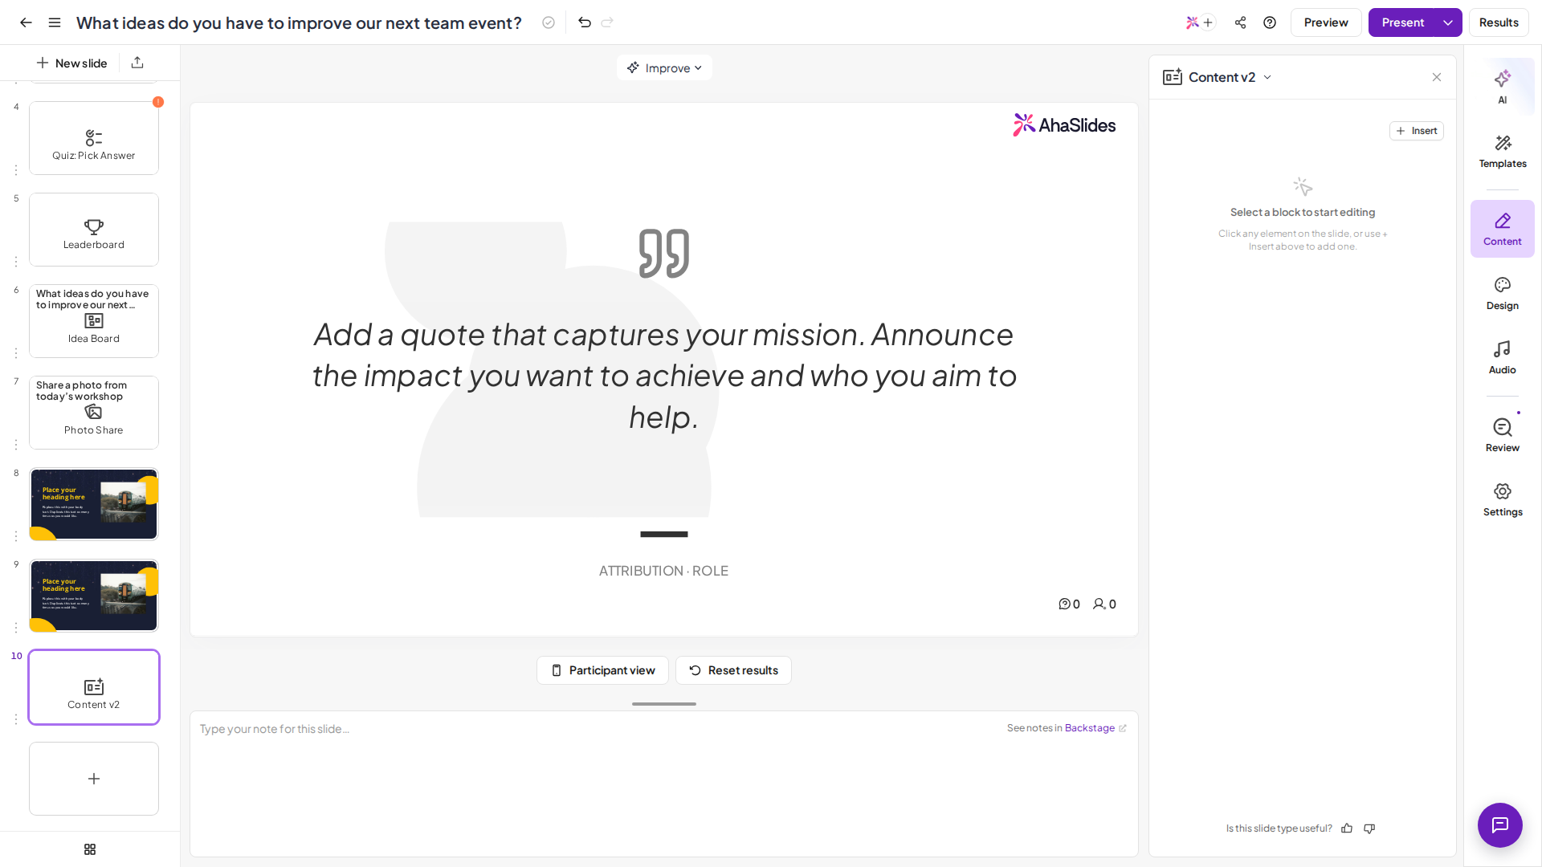Screen dimensions: 1542x867
Task: Click the Participant view button
Action: 602,670
